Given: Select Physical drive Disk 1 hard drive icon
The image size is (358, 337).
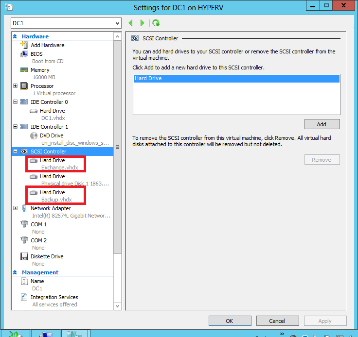Looking at the screenshot, I should [x=34, y=177].
